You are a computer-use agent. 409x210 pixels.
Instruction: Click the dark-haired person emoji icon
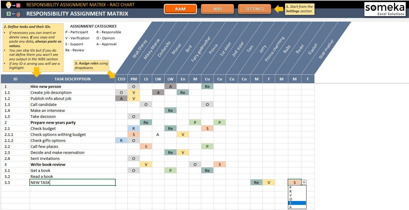(x=19, y=13)
